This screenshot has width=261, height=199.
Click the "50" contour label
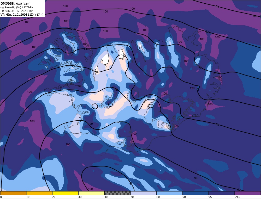(131, 184)
